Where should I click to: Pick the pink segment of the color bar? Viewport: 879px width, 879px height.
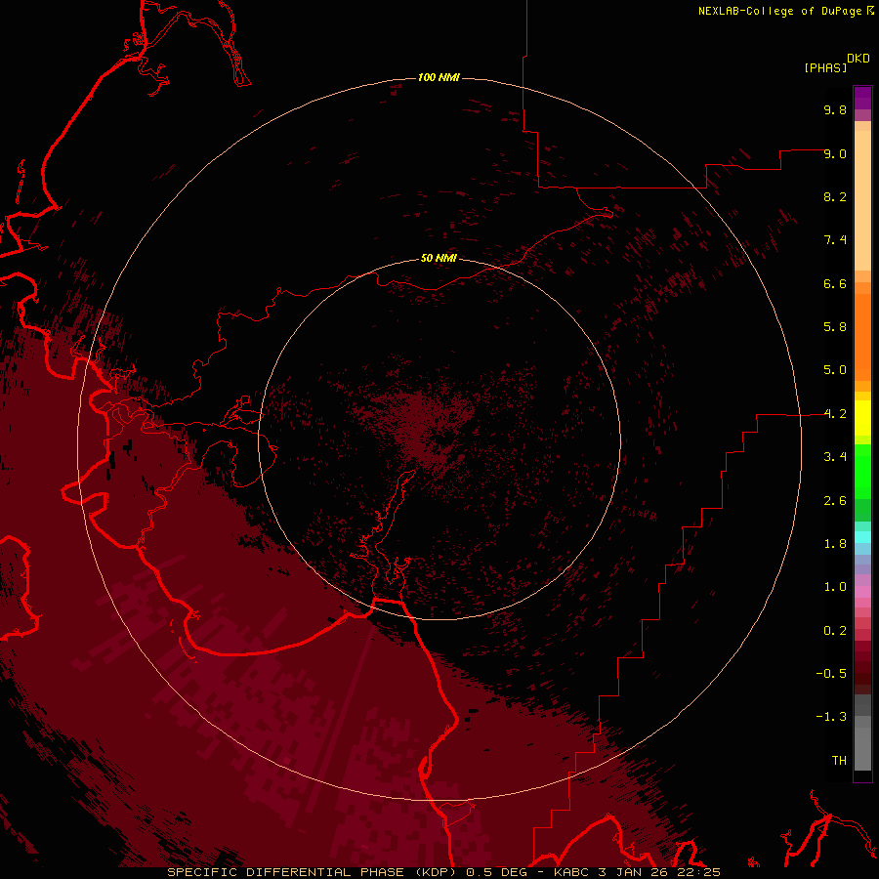click(862, 592)
